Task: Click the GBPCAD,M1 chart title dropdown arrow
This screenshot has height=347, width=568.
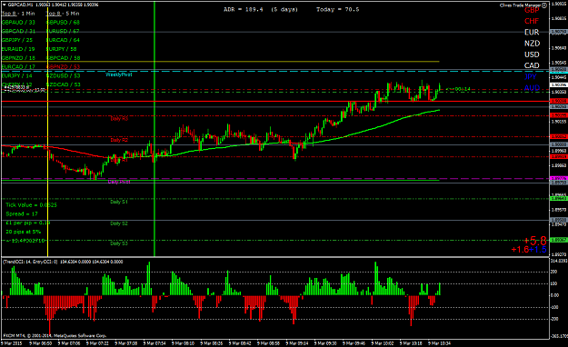Action: [x=4, y=5]
